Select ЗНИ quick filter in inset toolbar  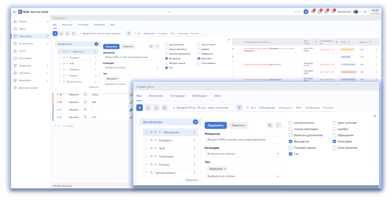point(298,108)
